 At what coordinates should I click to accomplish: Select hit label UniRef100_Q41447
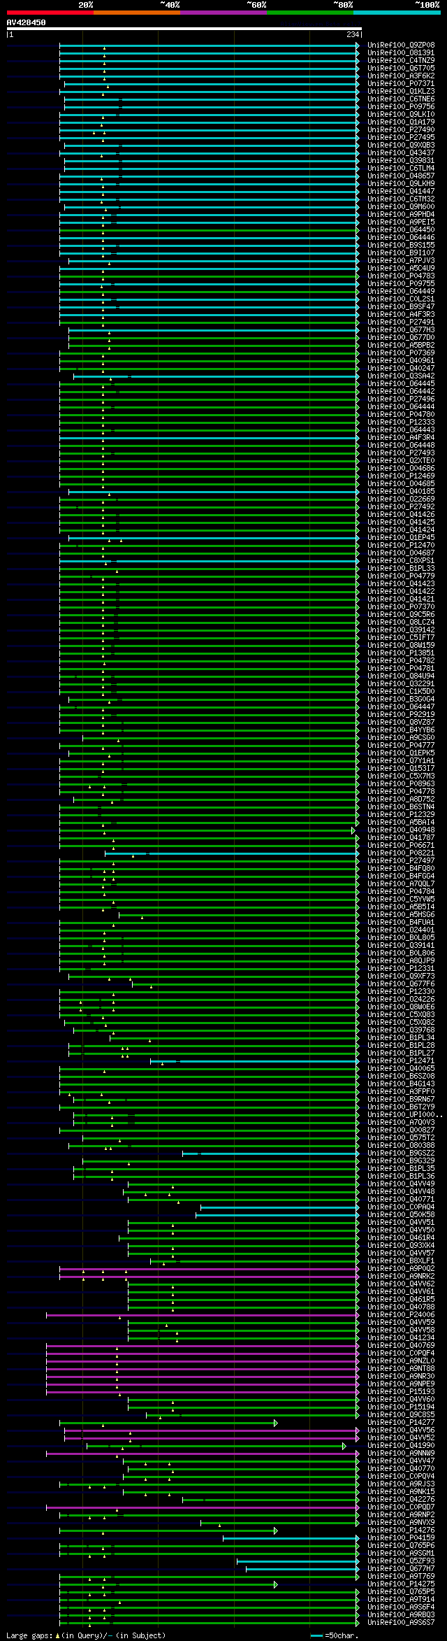click(x=401, y=192)
